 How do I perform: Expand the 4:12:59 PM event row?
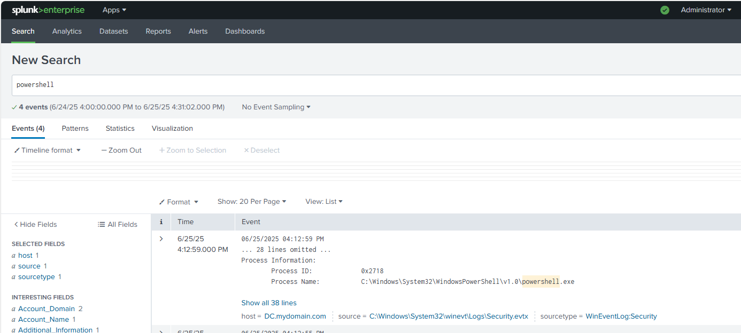[x=161, y=239]
